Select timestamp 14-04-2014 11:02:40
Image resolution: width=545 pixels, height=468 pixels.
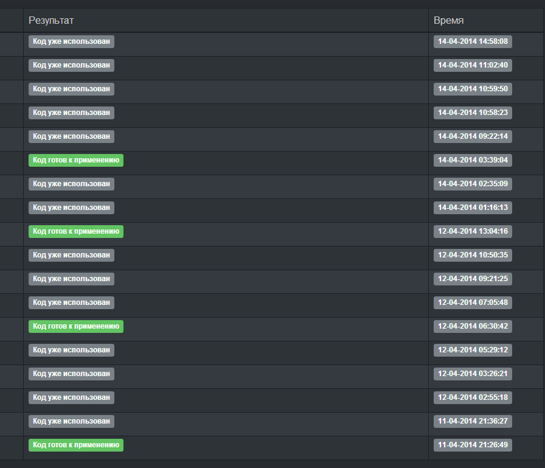[x=473, y=65]
